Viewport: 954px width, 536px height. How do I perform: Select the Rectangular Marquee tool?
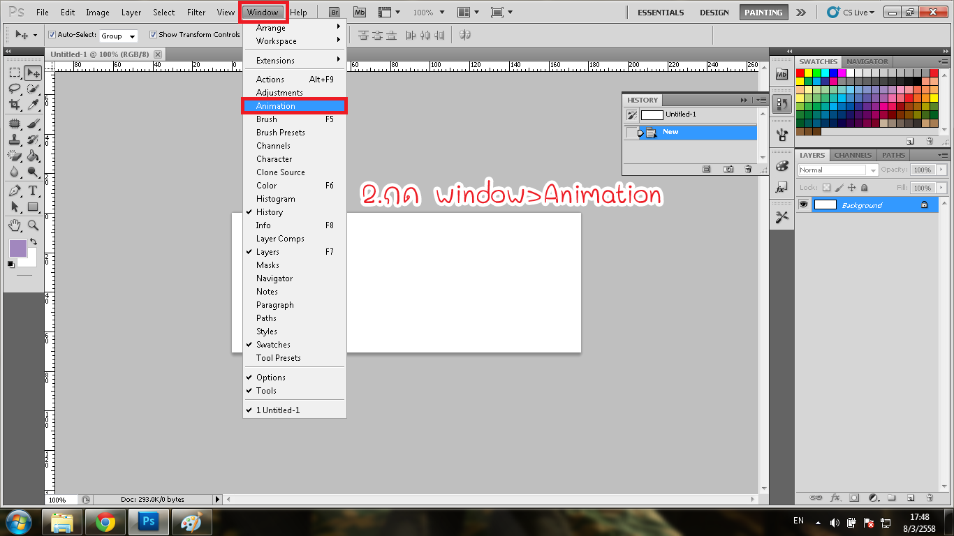(14, 73)
